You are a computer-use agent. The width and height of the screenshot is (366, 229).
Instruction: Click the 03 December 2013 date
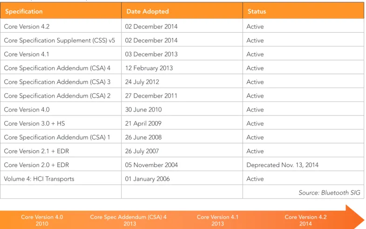point(151,54)
